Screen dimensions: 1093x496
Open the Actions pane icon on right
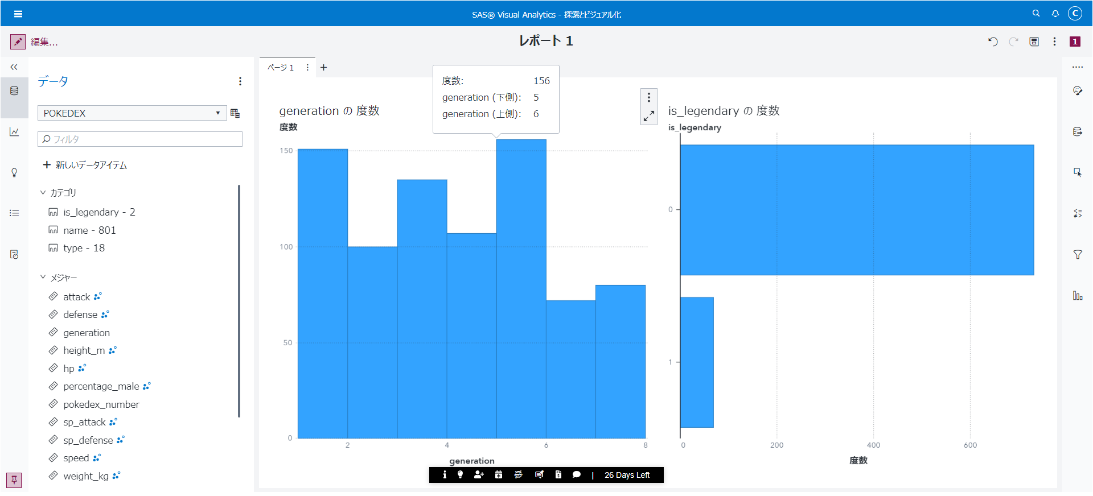(1078, 172)
